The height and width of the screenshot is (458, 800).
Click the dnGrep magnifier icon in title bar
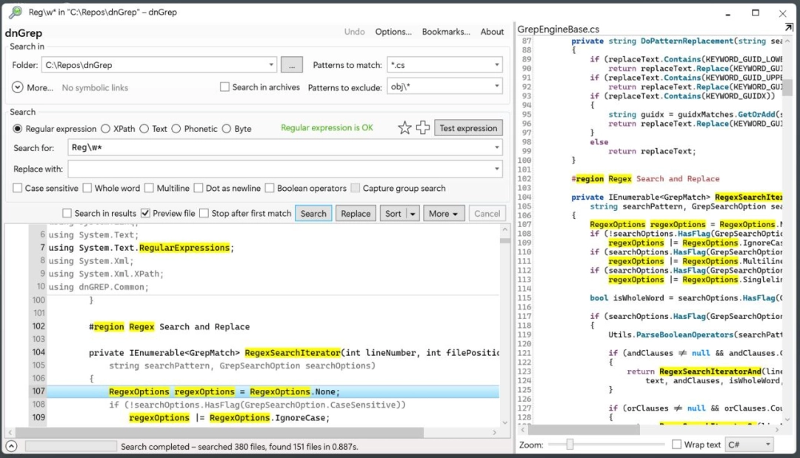coord(14,12)
